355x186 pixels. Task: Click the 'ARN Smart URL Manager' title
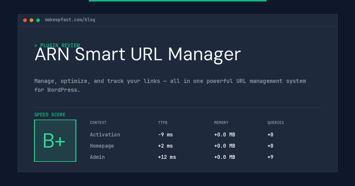coord(138,55)
